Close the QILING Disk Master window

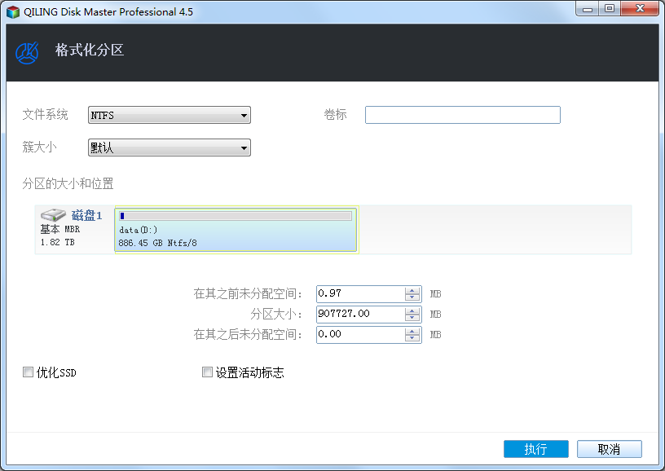(640, 9)
